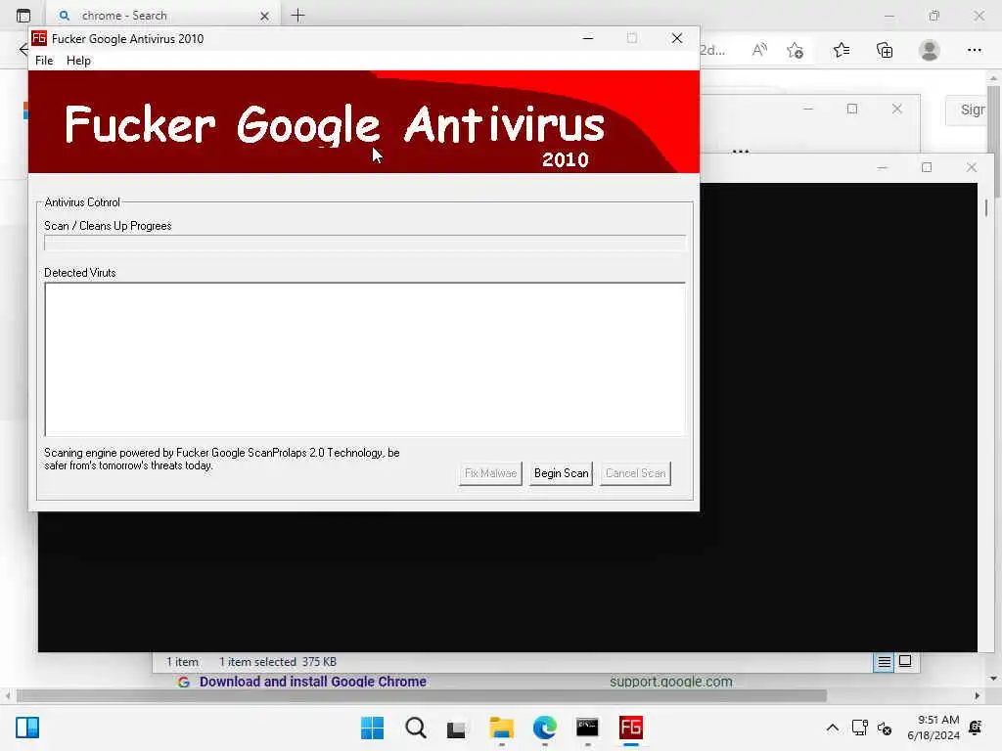
Task: Click the three dots in background window
Action: click(740, 152)
